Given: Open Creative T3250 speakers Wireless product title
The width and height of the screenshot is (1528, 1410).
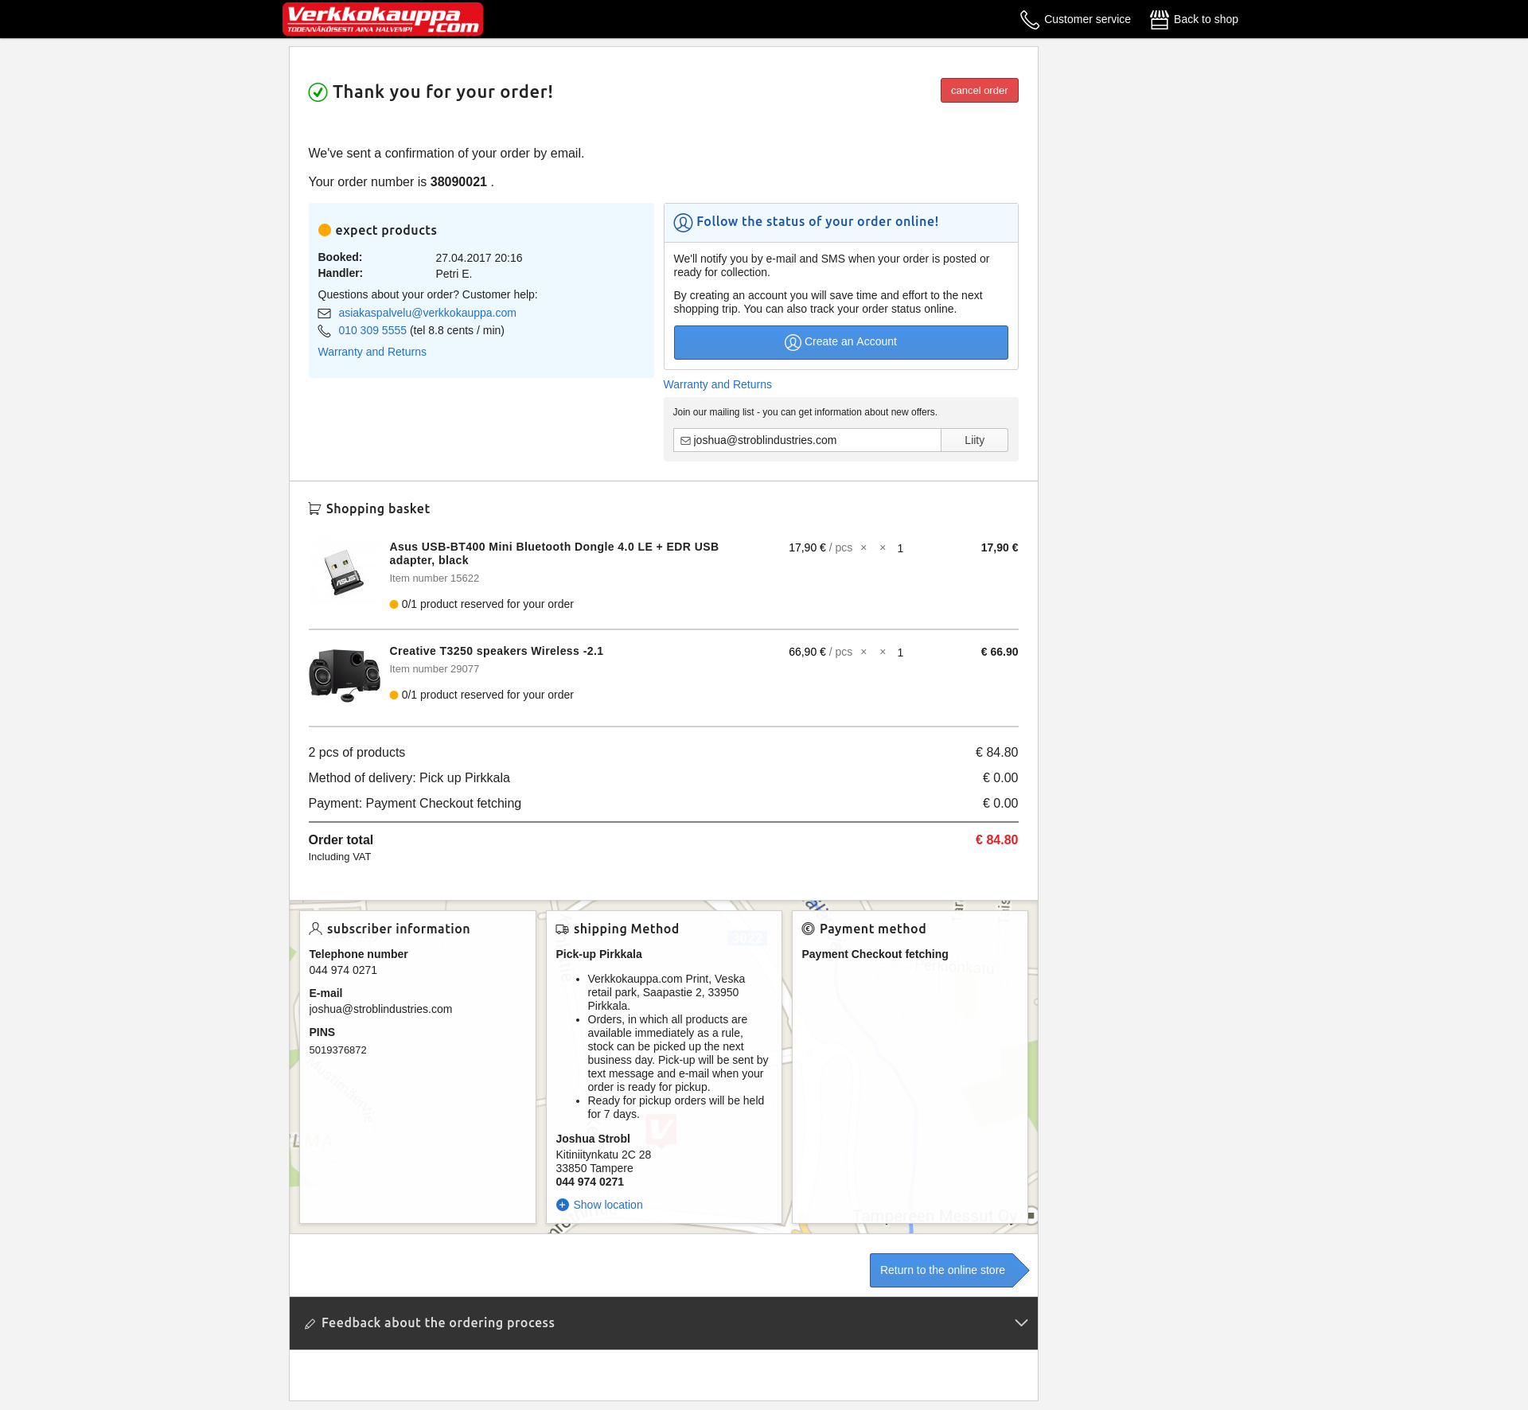Looking at the screenshot, I should click(x=496, y=651).
